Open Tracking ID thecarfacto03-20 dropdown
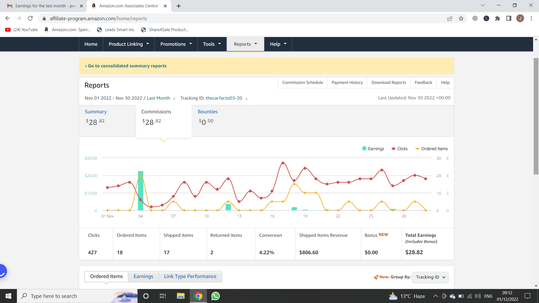 (227, 98)
